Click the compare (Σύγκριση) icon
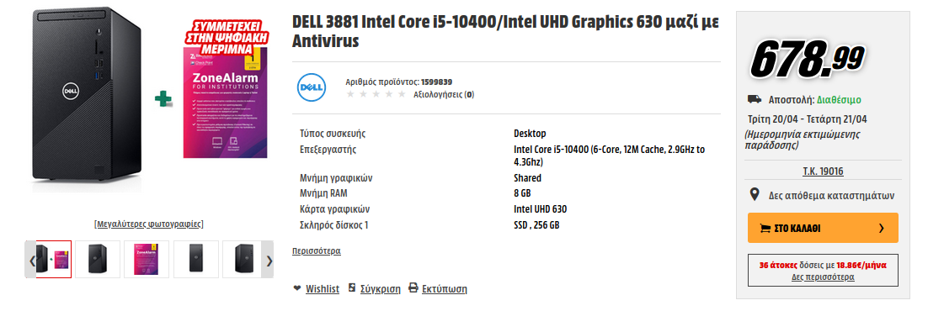Image resolution: width=928 pixels, height=311 pixels. pos(352,288)
